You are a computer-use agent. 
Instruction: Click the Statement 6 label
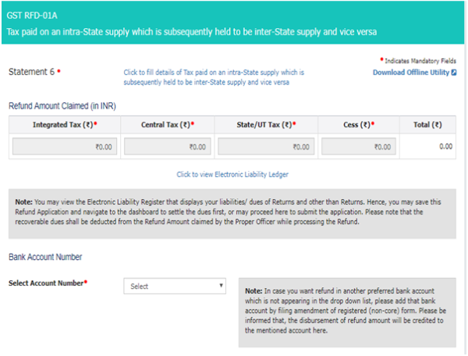click(x=31, y=72)
